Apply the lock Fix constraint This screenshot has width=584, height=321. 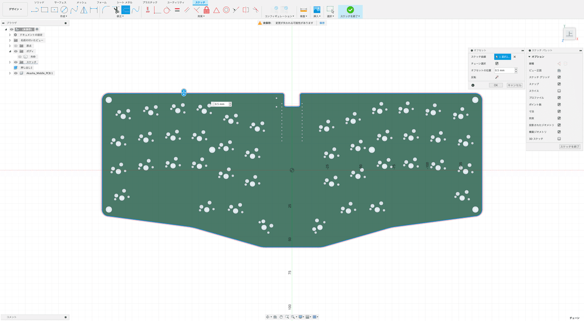click(206, 9)
